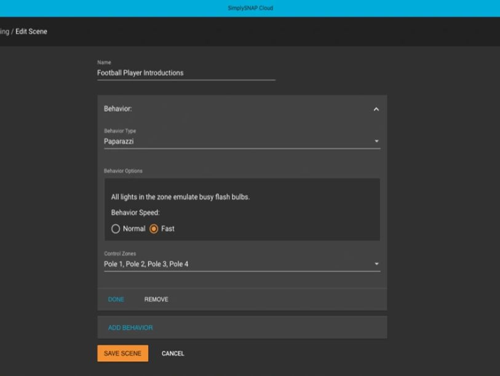500x376 pixels.
Task: Select the Normal speed radio button
Action: [x=116, y=229]
